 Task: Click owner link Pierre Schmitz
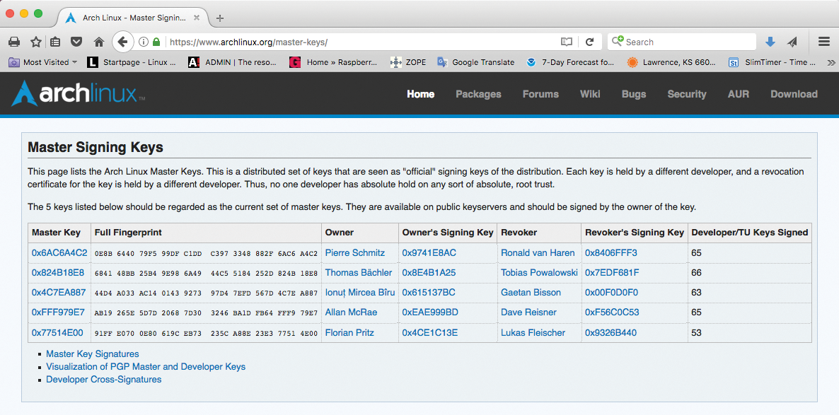click(x=355, y=252)
